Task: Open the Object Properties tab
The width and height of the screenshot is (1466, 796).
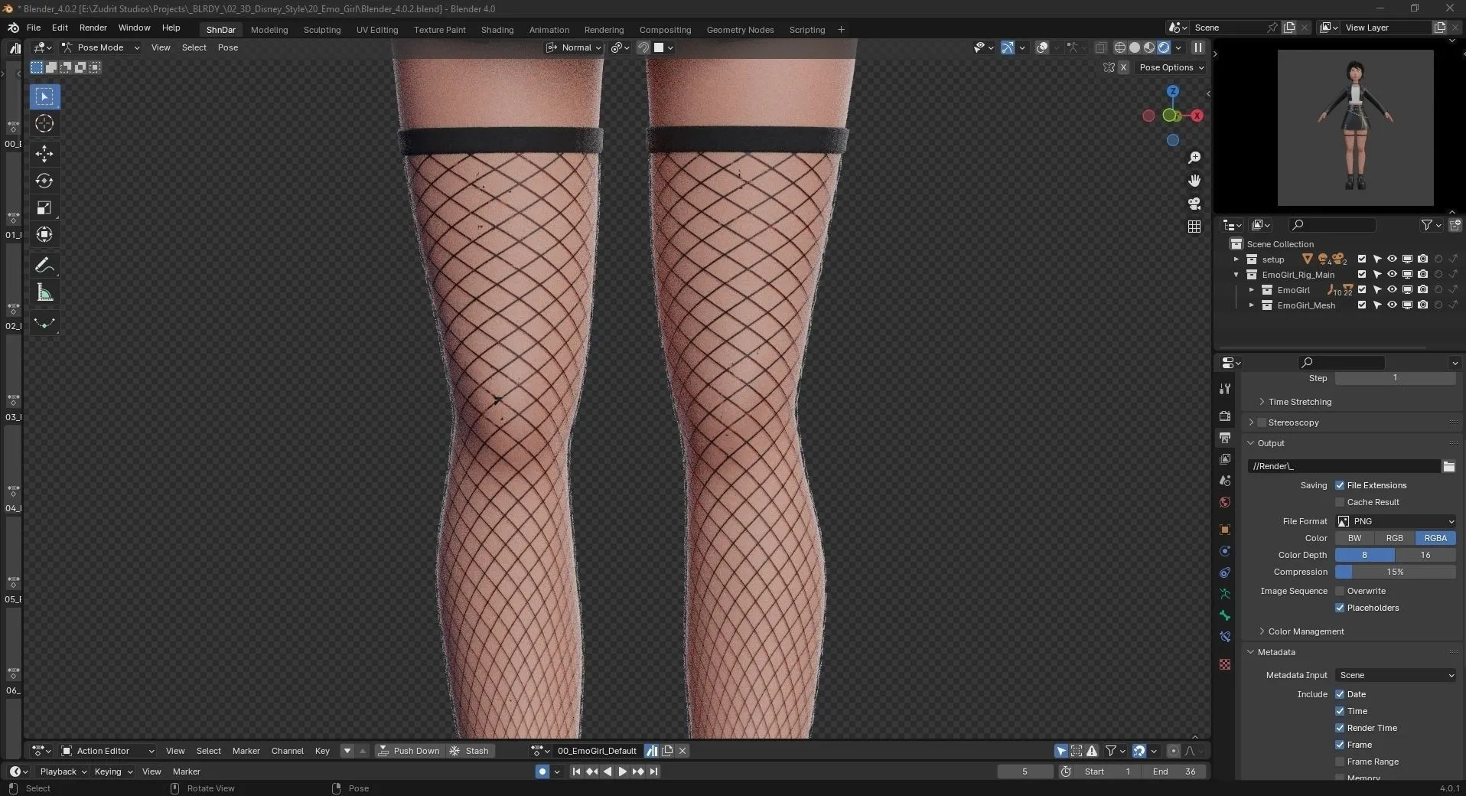Action: (x=1224, y=530)
